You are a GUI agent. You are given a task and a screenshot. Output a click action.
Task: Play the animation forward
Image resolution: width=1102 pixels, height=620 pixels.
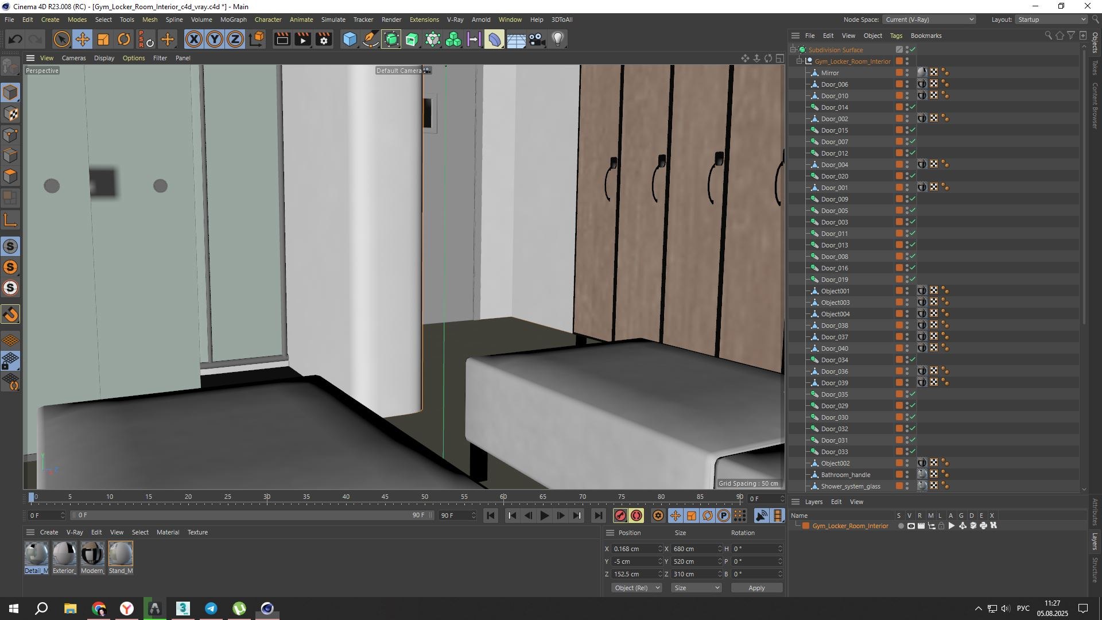tap(545, 516)
